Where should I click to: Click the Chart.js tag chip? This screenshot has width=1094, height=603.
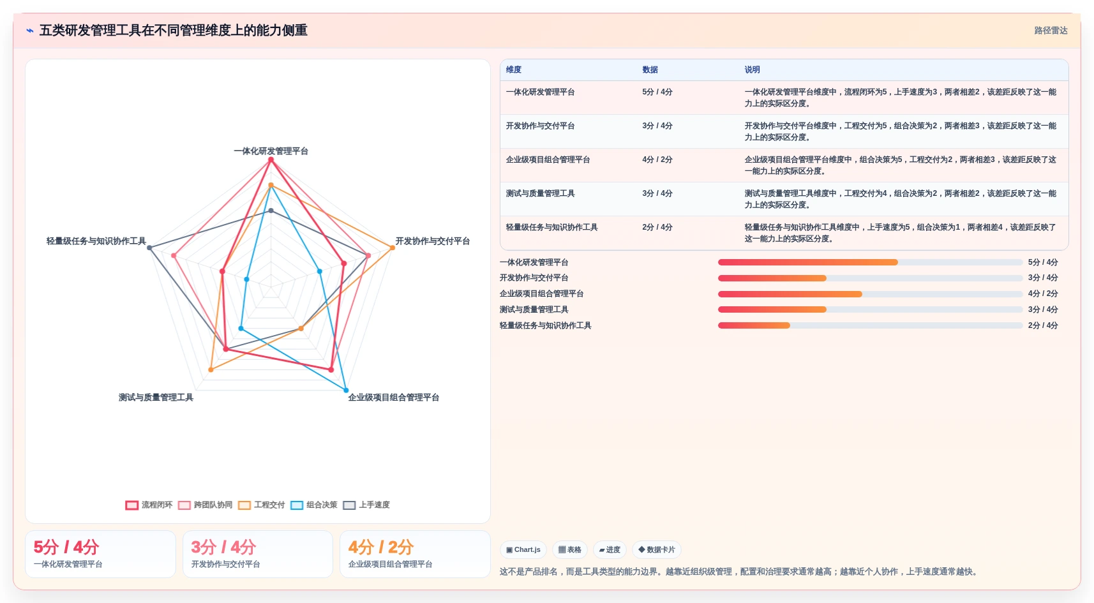coord(523,549)
